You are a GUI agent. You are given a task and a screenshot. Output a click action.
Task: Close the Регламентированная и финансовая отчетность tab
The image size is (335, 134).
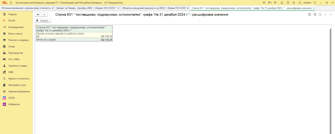tap(53, 8)
